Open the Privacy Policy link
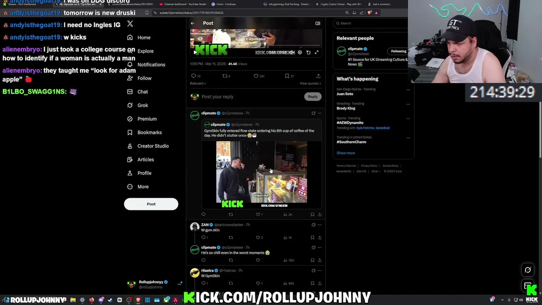 click(369, 166)
